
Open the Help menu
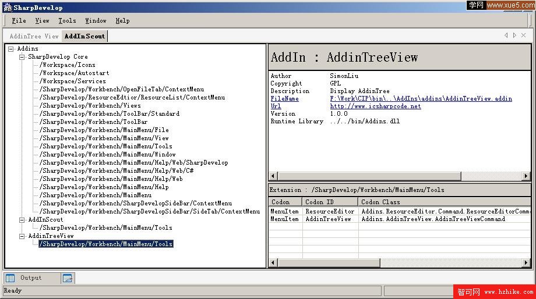[122, 21]
